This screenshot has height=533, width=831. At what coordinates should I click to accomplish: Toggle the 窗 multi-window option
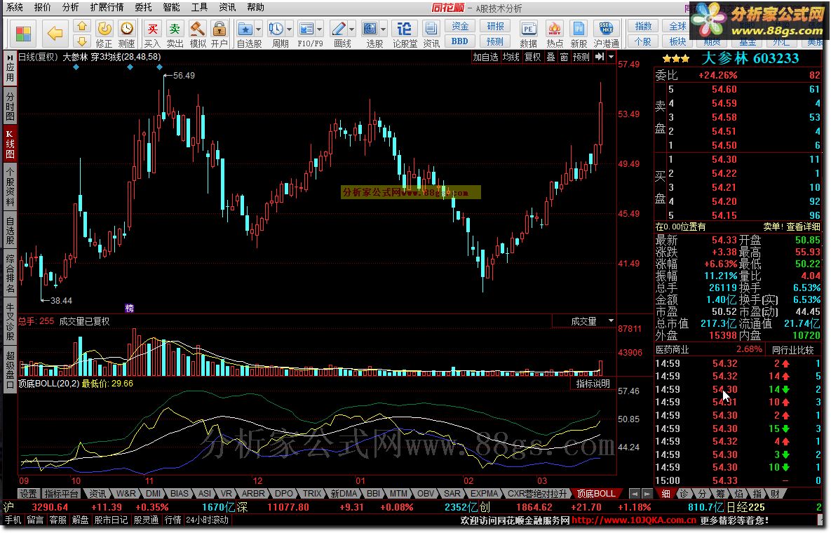click(564, 57)
